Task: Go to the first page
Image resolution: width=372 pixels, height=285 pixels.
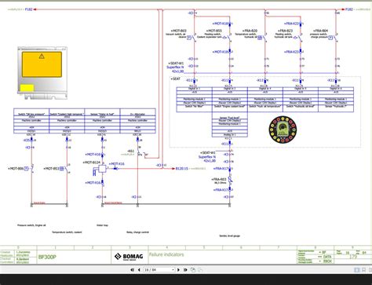Action: tap(133, 270)
